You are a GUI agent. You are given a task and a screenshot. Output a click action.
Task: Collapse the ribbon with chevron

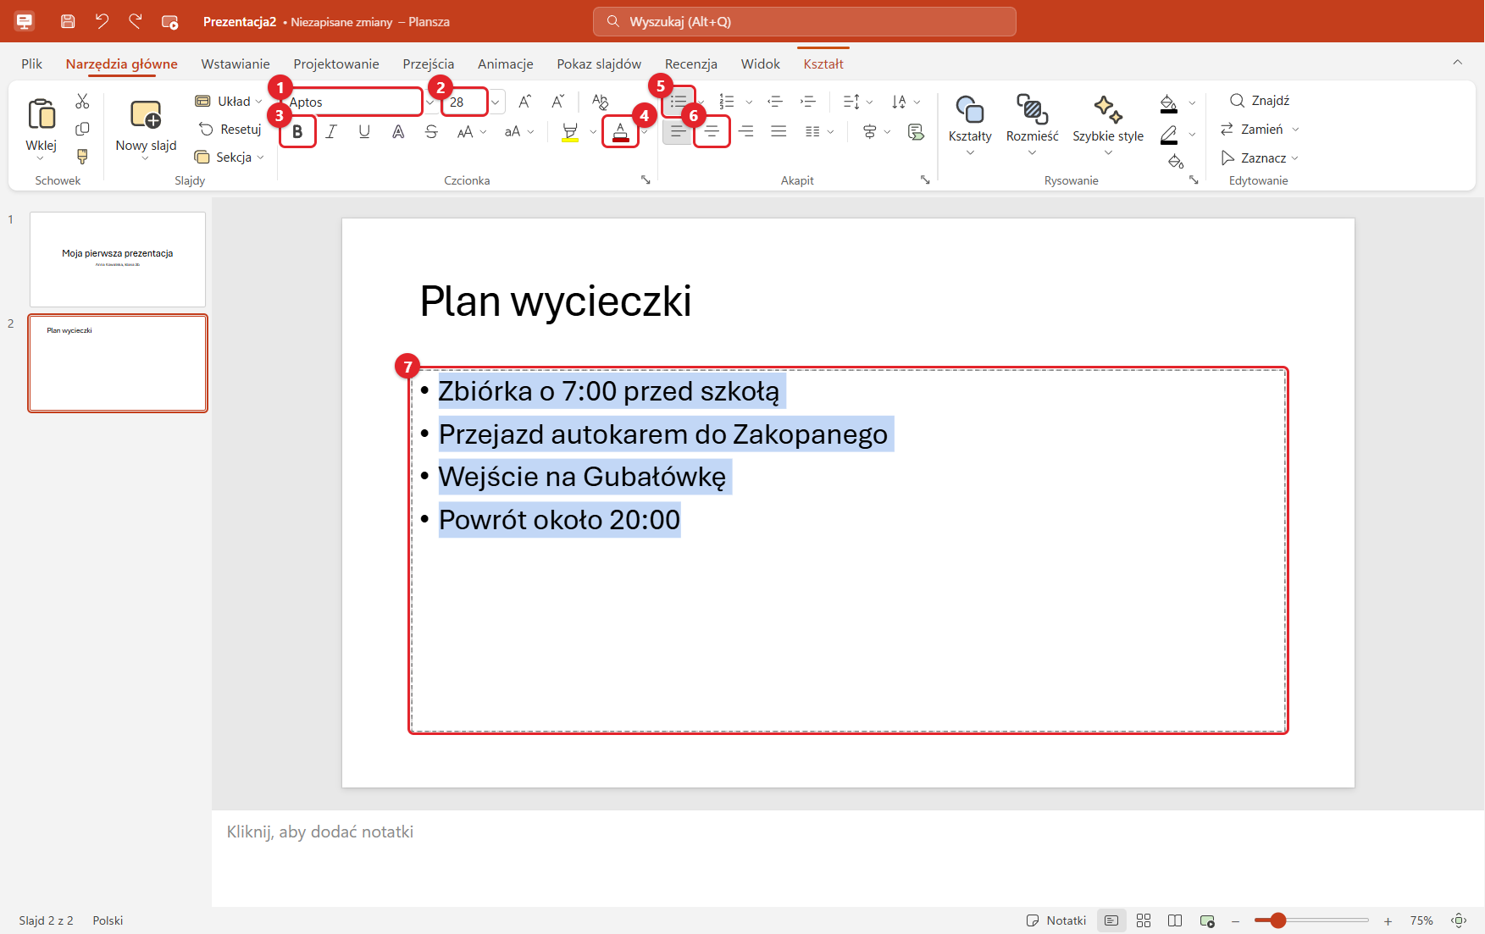coord(1458,62)
